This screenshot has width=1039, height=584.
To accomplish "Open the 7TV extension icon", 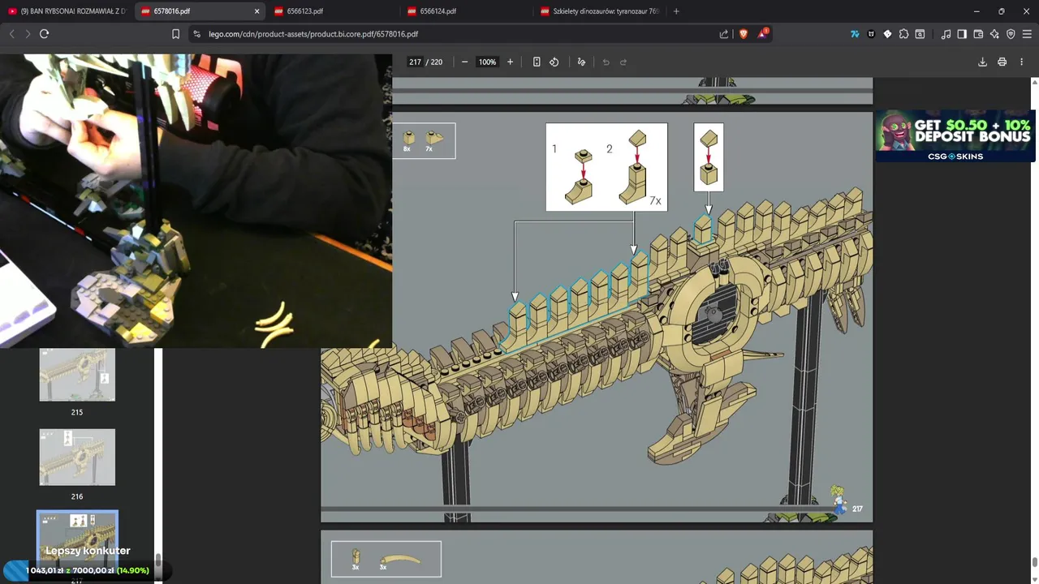I will pos(855,34).
